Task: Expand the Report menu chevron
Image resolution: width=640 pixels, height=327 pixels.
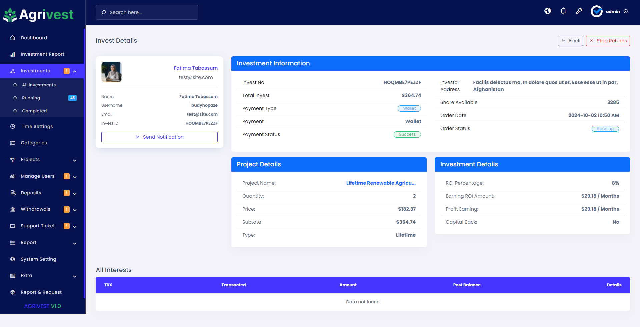Action: click(75, 243)
